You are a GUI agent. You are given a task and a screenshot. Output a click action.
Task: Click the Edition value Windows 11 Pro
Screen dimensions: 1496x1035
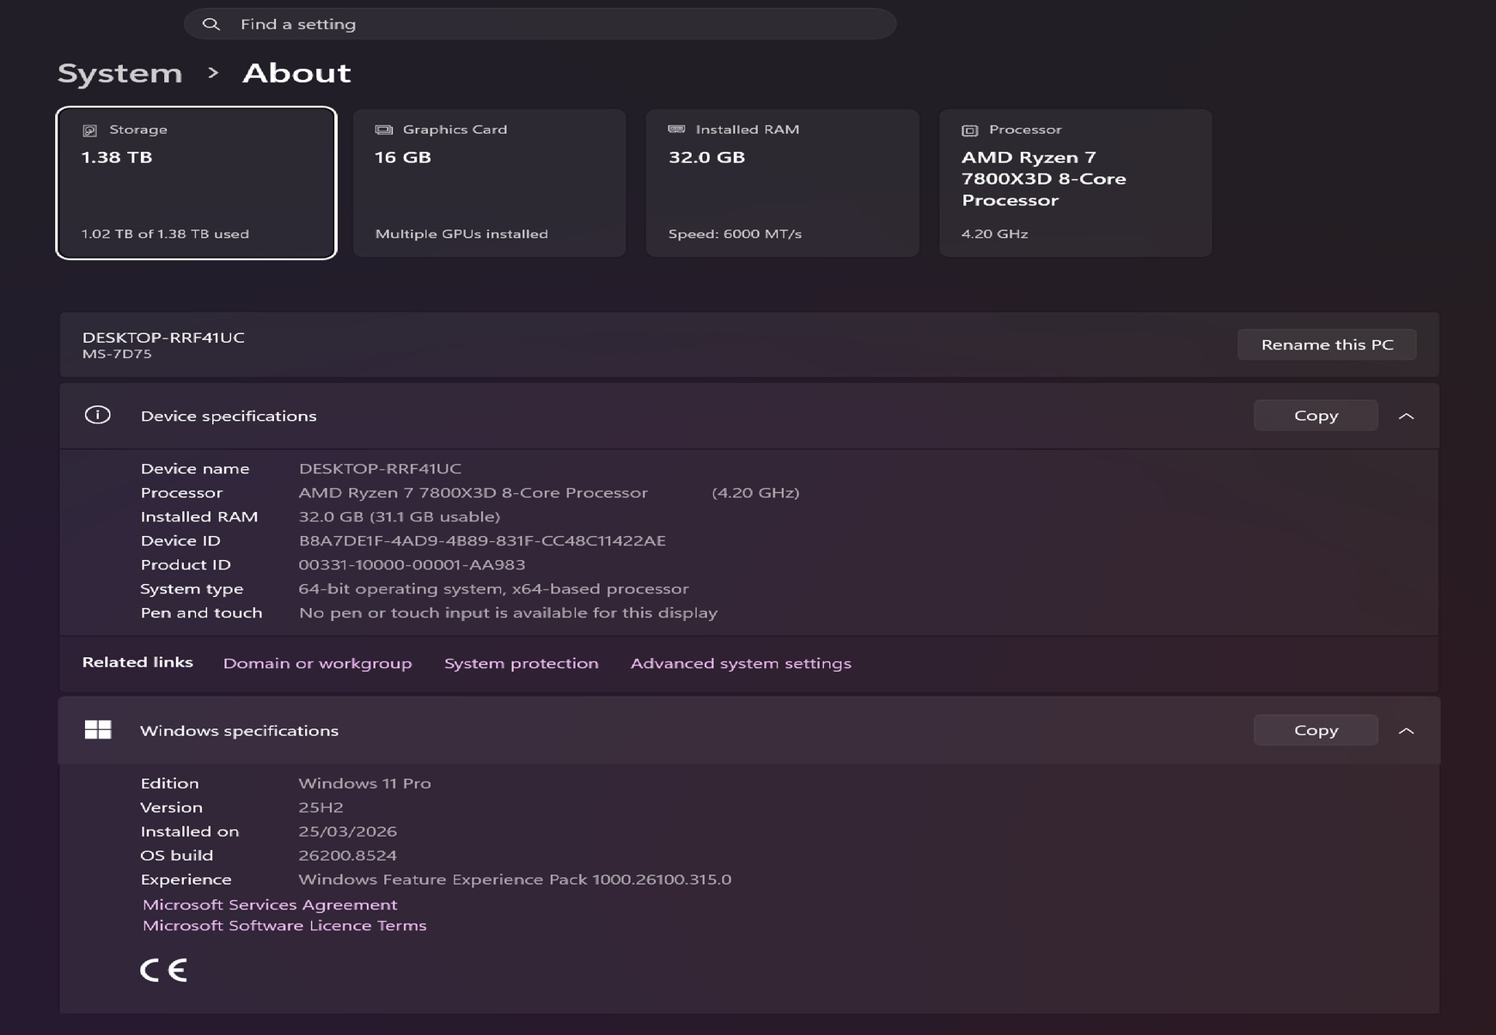tap(364, 783)
